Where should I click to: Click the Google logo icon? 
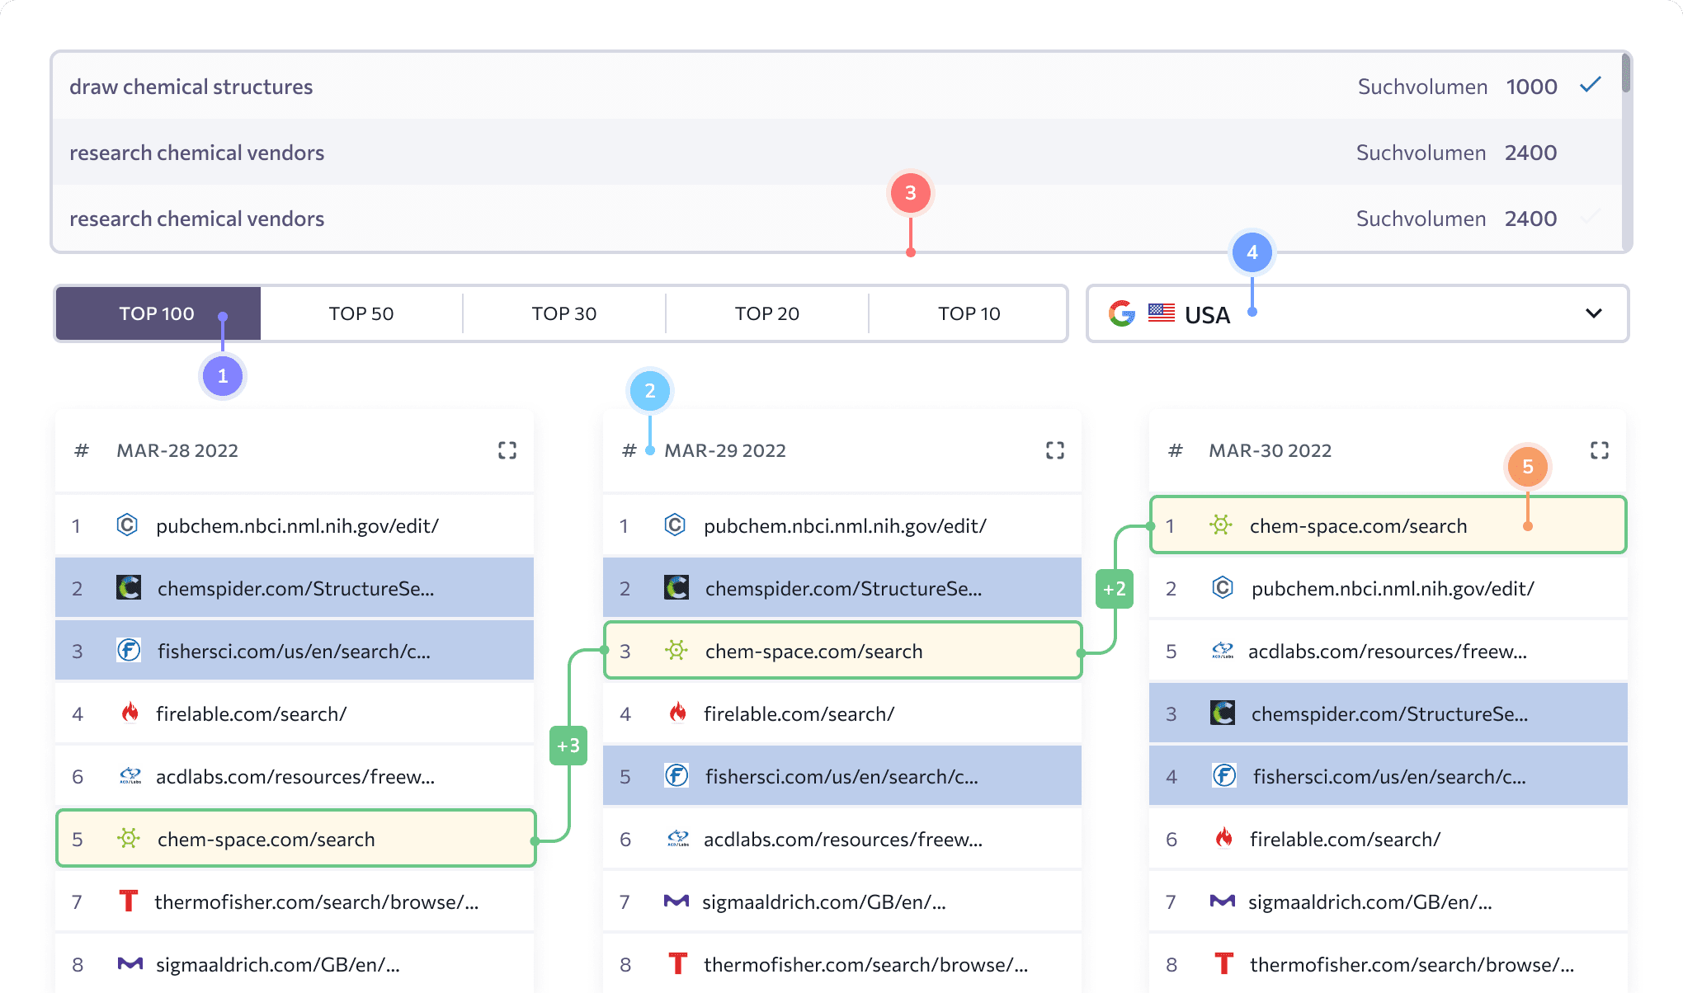pos(1122,313)
